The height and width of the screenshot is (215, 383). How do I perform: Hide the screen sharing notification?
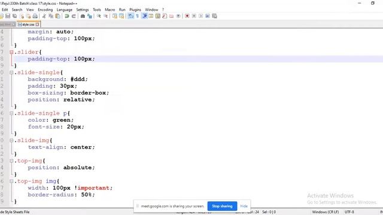pos(244,206)
